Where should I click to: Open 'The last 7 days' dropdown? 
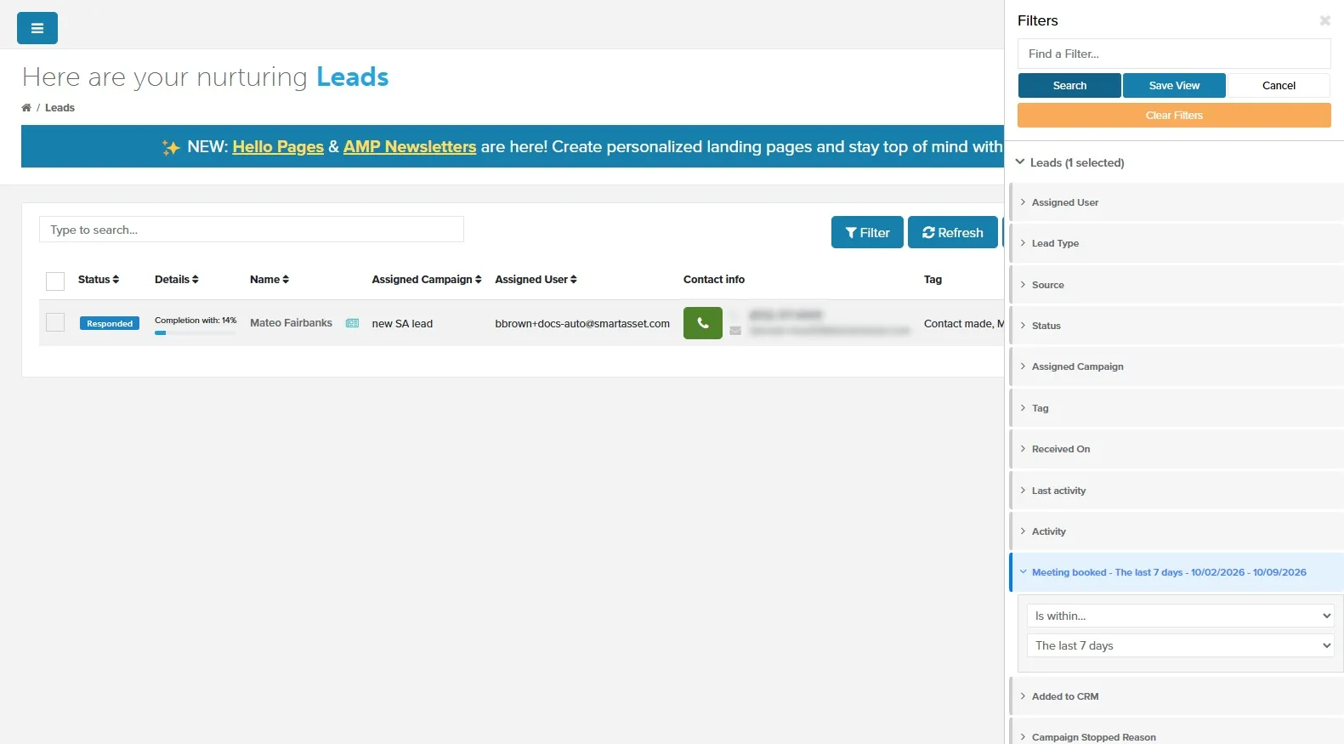click(1180, 645)
